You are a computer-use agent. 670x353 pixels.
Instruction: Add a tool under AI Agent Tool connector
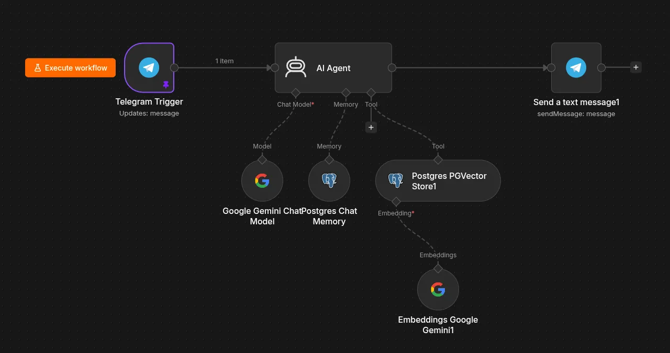pyautogui.click(x=371, y=127)
